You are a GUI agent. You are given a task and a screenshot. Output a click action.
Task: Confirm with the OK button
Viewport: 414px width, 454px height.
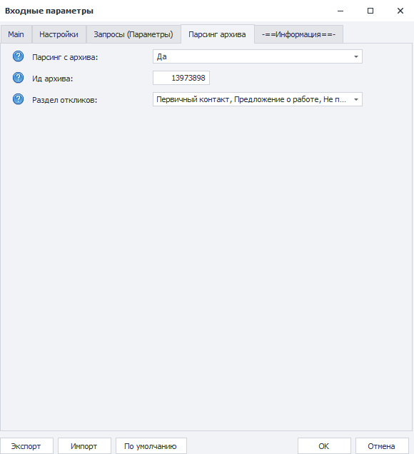pyautogui.click(x=324, y=446)
